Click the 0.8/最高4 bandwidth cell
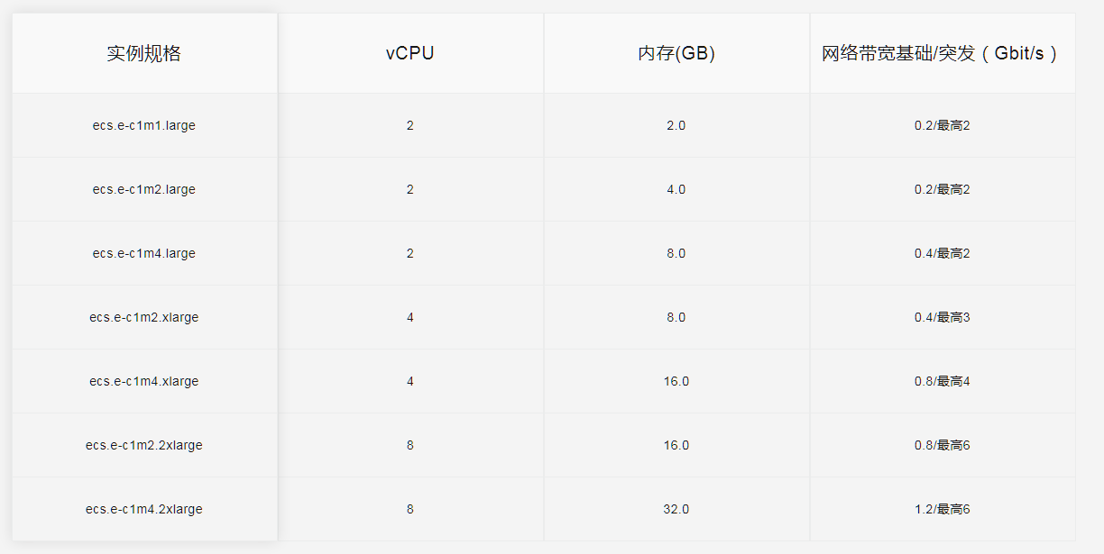This screenshot has height=554, width=1104. pyautogui.click(x=942, y=381)
